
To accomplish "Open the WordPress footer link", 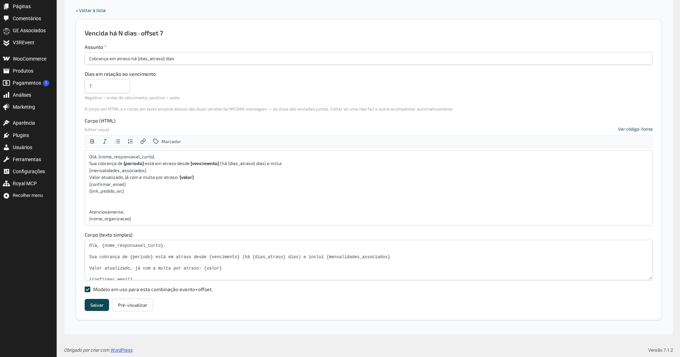I will click(121, 350).
